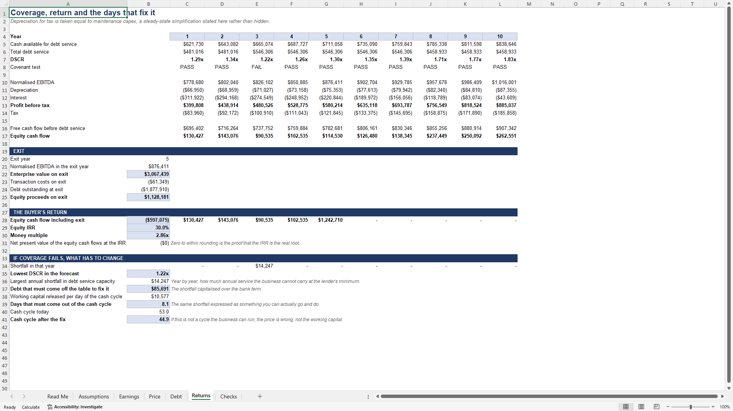Open the Assumptions sheet tab
Viewport: 733px width, 411px height.
(x=94, y=396)
